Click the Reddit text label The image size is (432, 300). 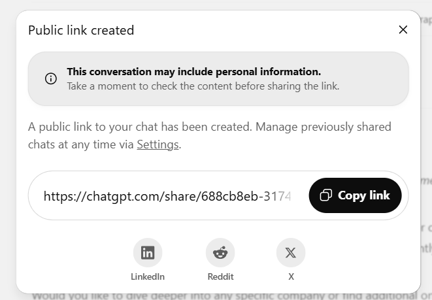220,276
